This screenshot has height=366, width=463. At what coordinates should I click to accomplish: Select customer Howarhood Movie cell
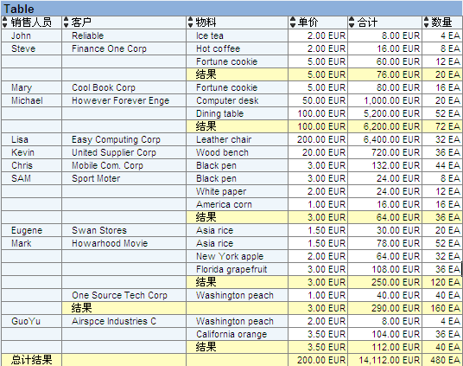(x=124, y=243)
